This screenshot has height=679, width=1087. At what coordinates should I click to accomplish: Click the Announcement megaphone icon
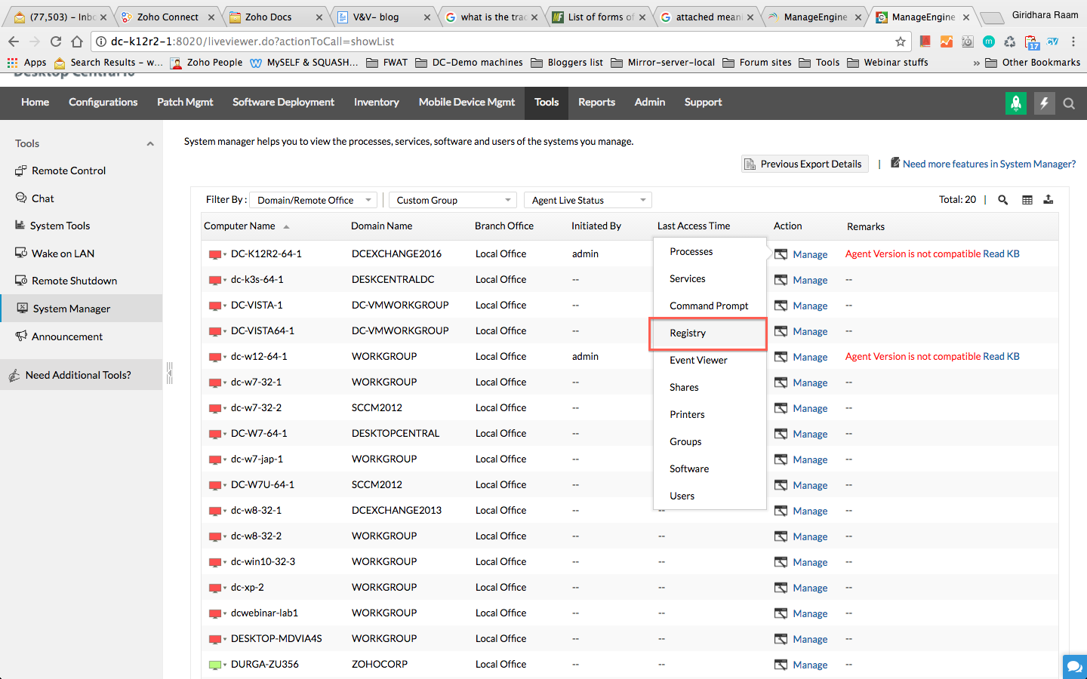[x=20, y=336]
